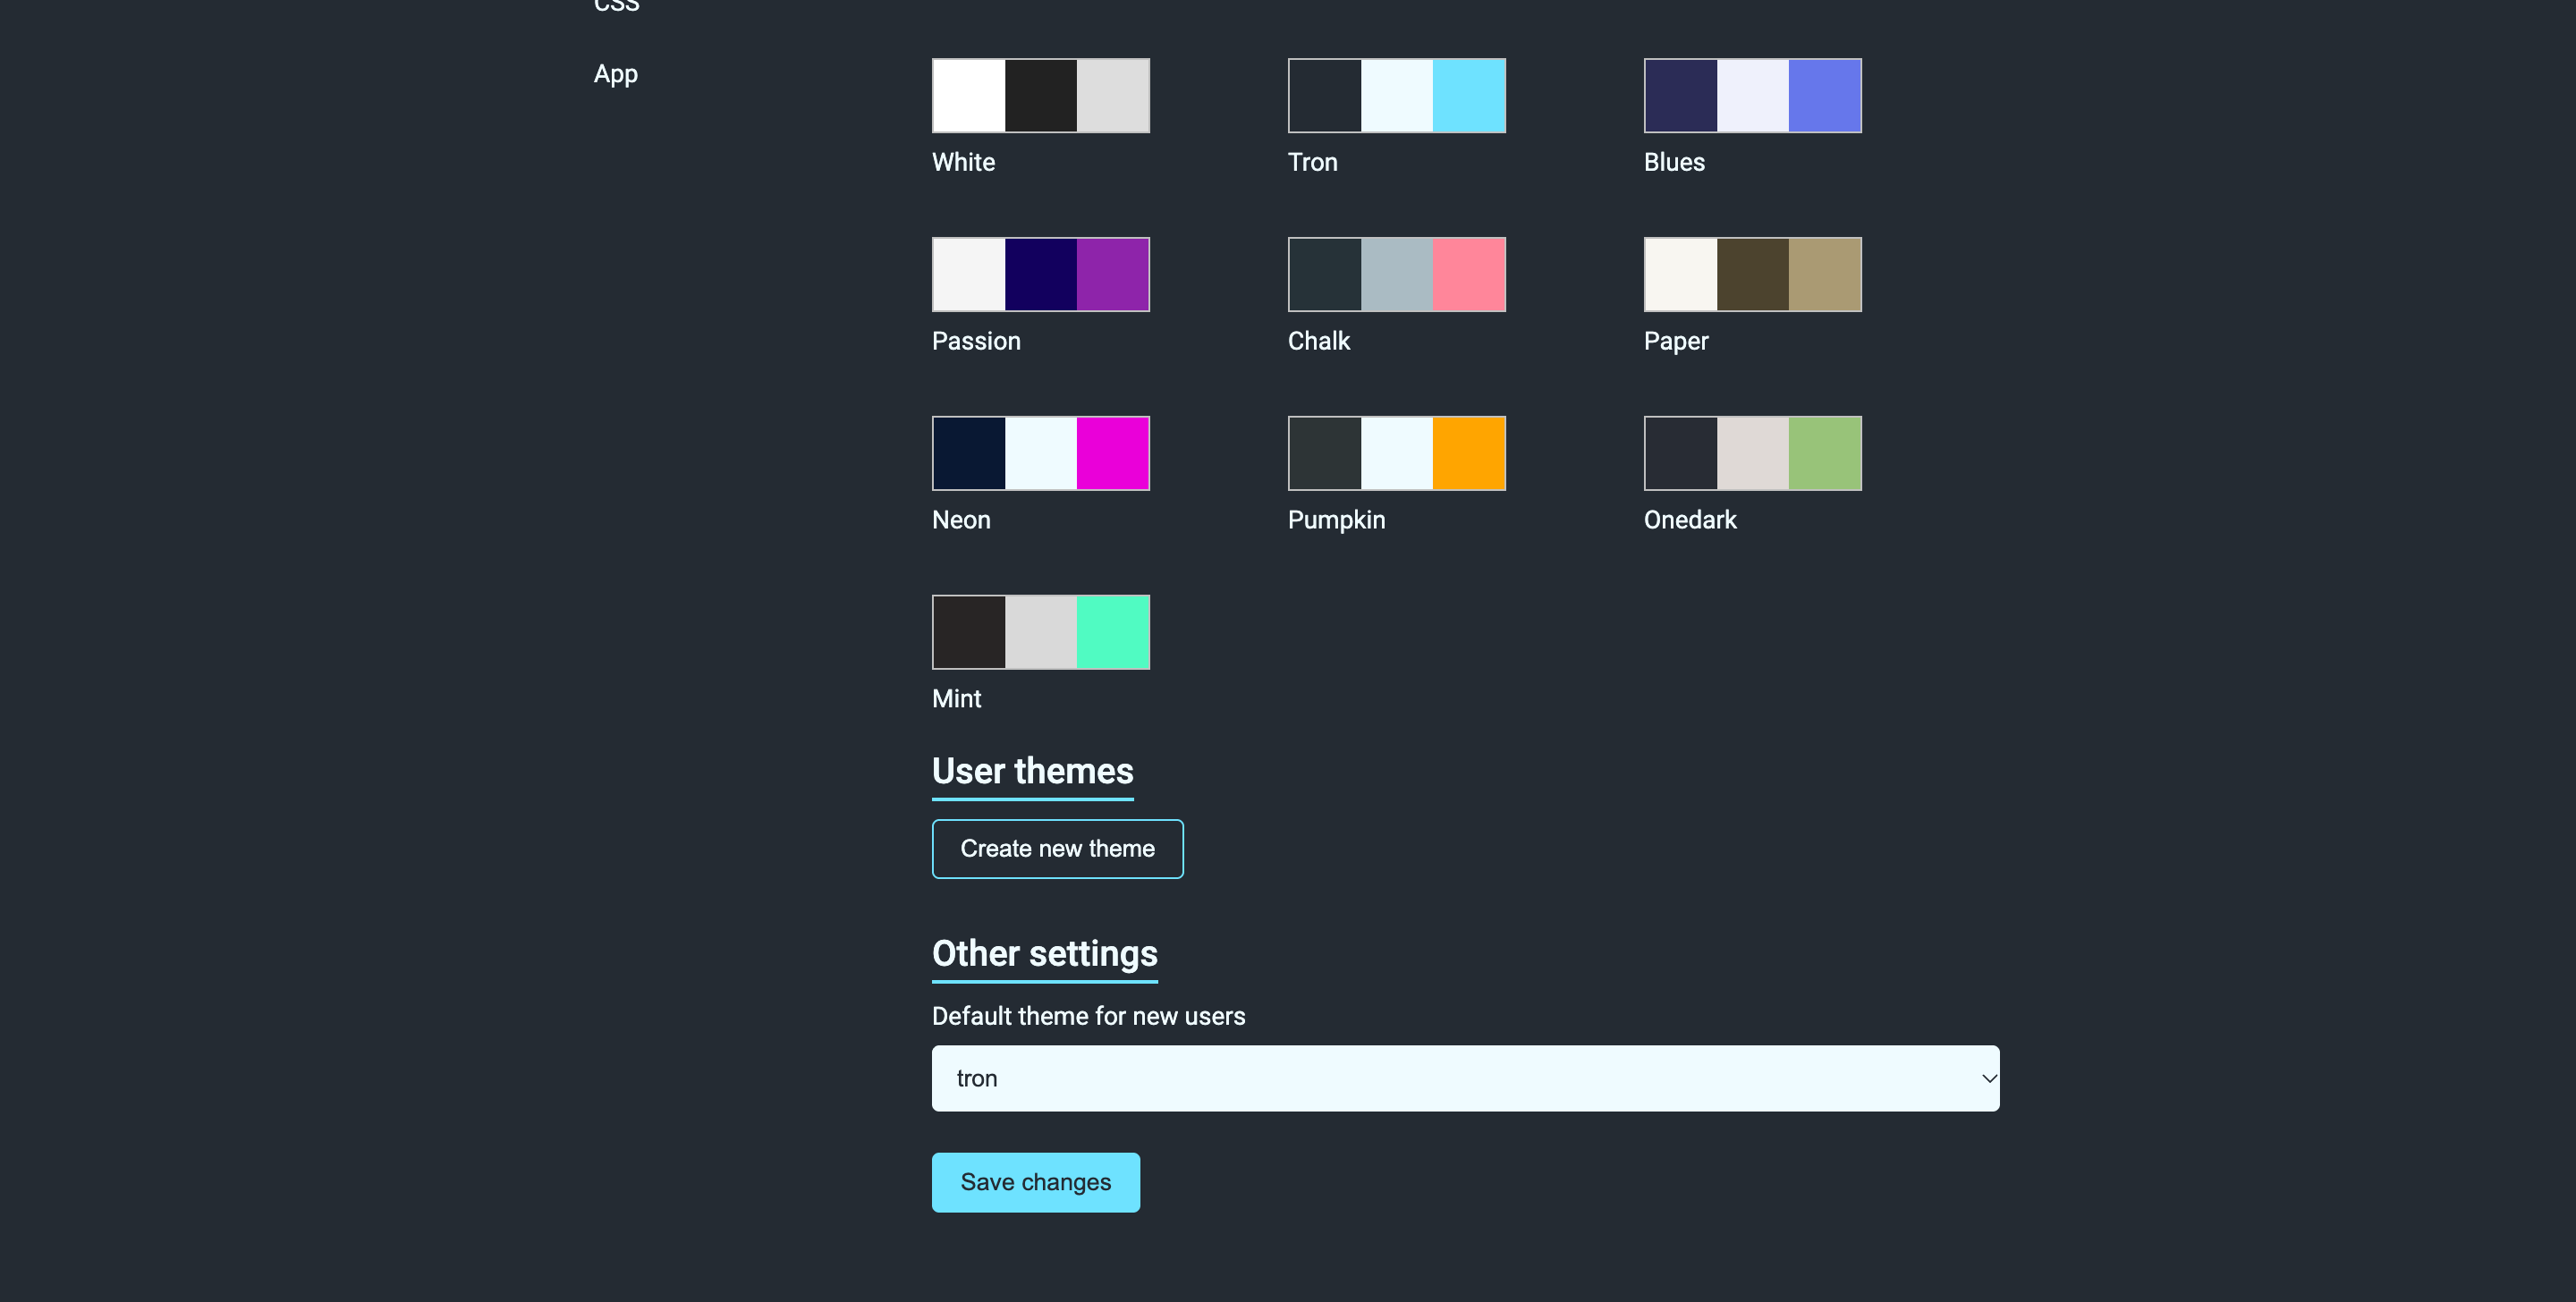Click the Tron theme label
This screenshot has width=2576, height=1302.
[x=1313, y=162]
